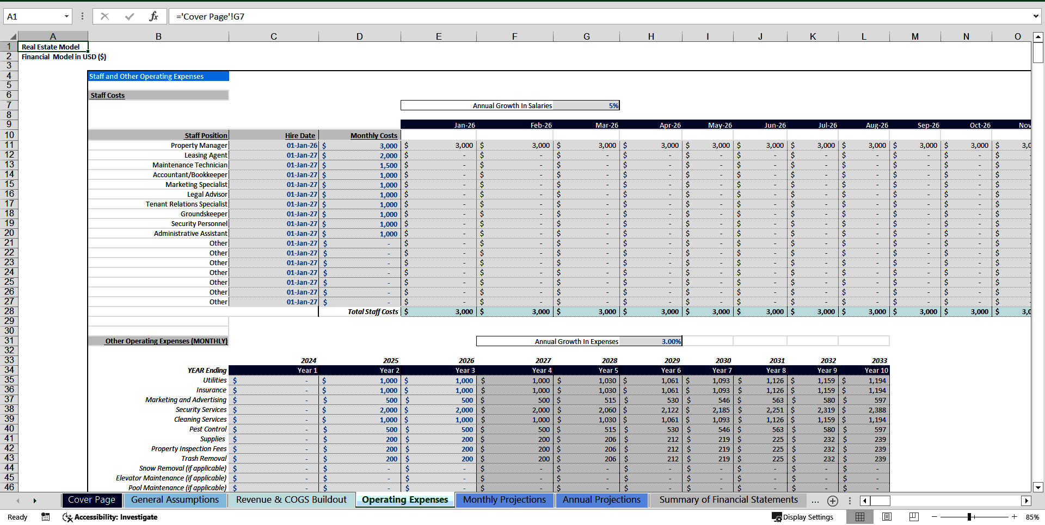
Task: Click the vertical scrollbar thumb
Action: (x=1038, y=53)
